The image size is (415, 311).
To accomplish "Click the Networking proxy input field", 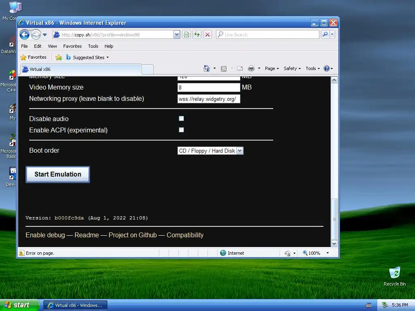I will point(209,99).
